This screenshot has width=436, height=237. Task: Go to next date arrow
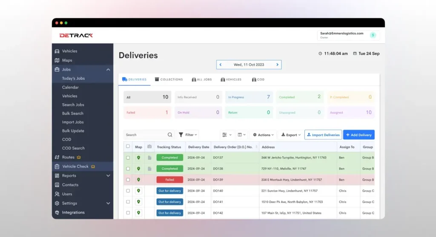coord(277,65)
